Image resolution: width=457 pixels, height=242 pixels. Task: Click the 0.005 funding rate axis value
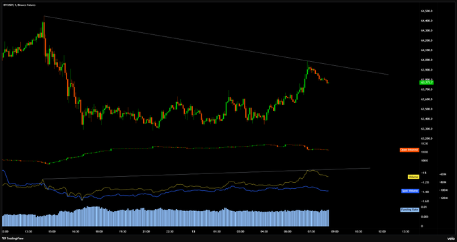425,216
